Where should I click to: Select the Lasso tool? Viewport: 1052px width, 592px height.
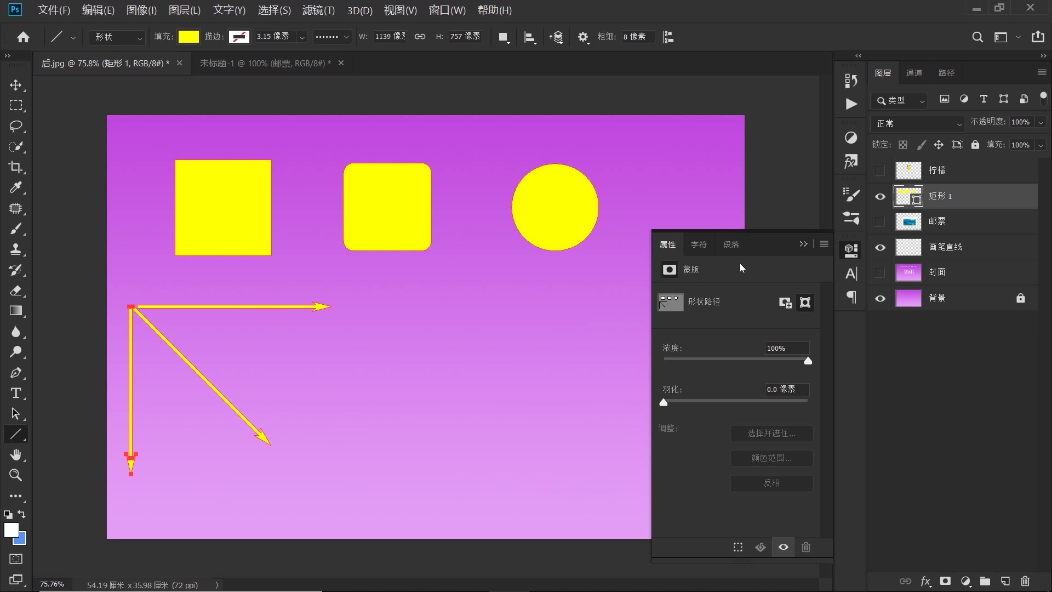15,126
